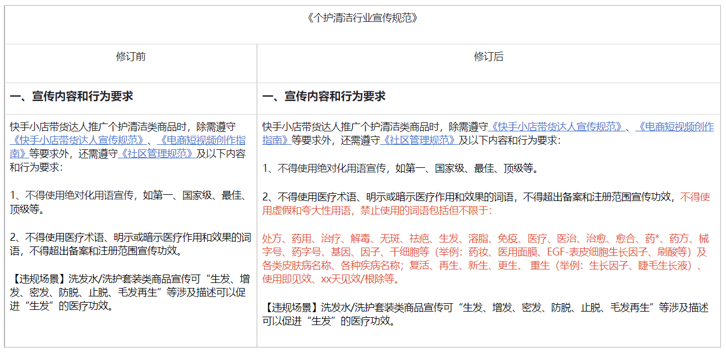Screen dimensions: 726x352
Task: Select the 修订后 column header
Action: click(488, 57)
